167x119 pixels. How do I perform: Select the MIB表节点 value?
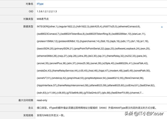43,19
